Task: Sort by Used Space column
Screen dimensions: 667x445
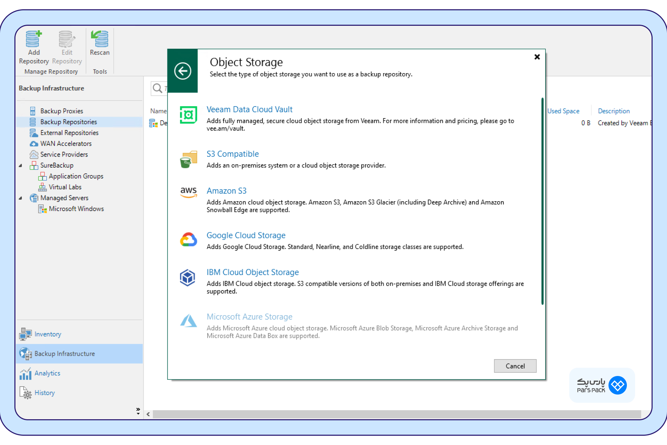Action: coord(563,111)
